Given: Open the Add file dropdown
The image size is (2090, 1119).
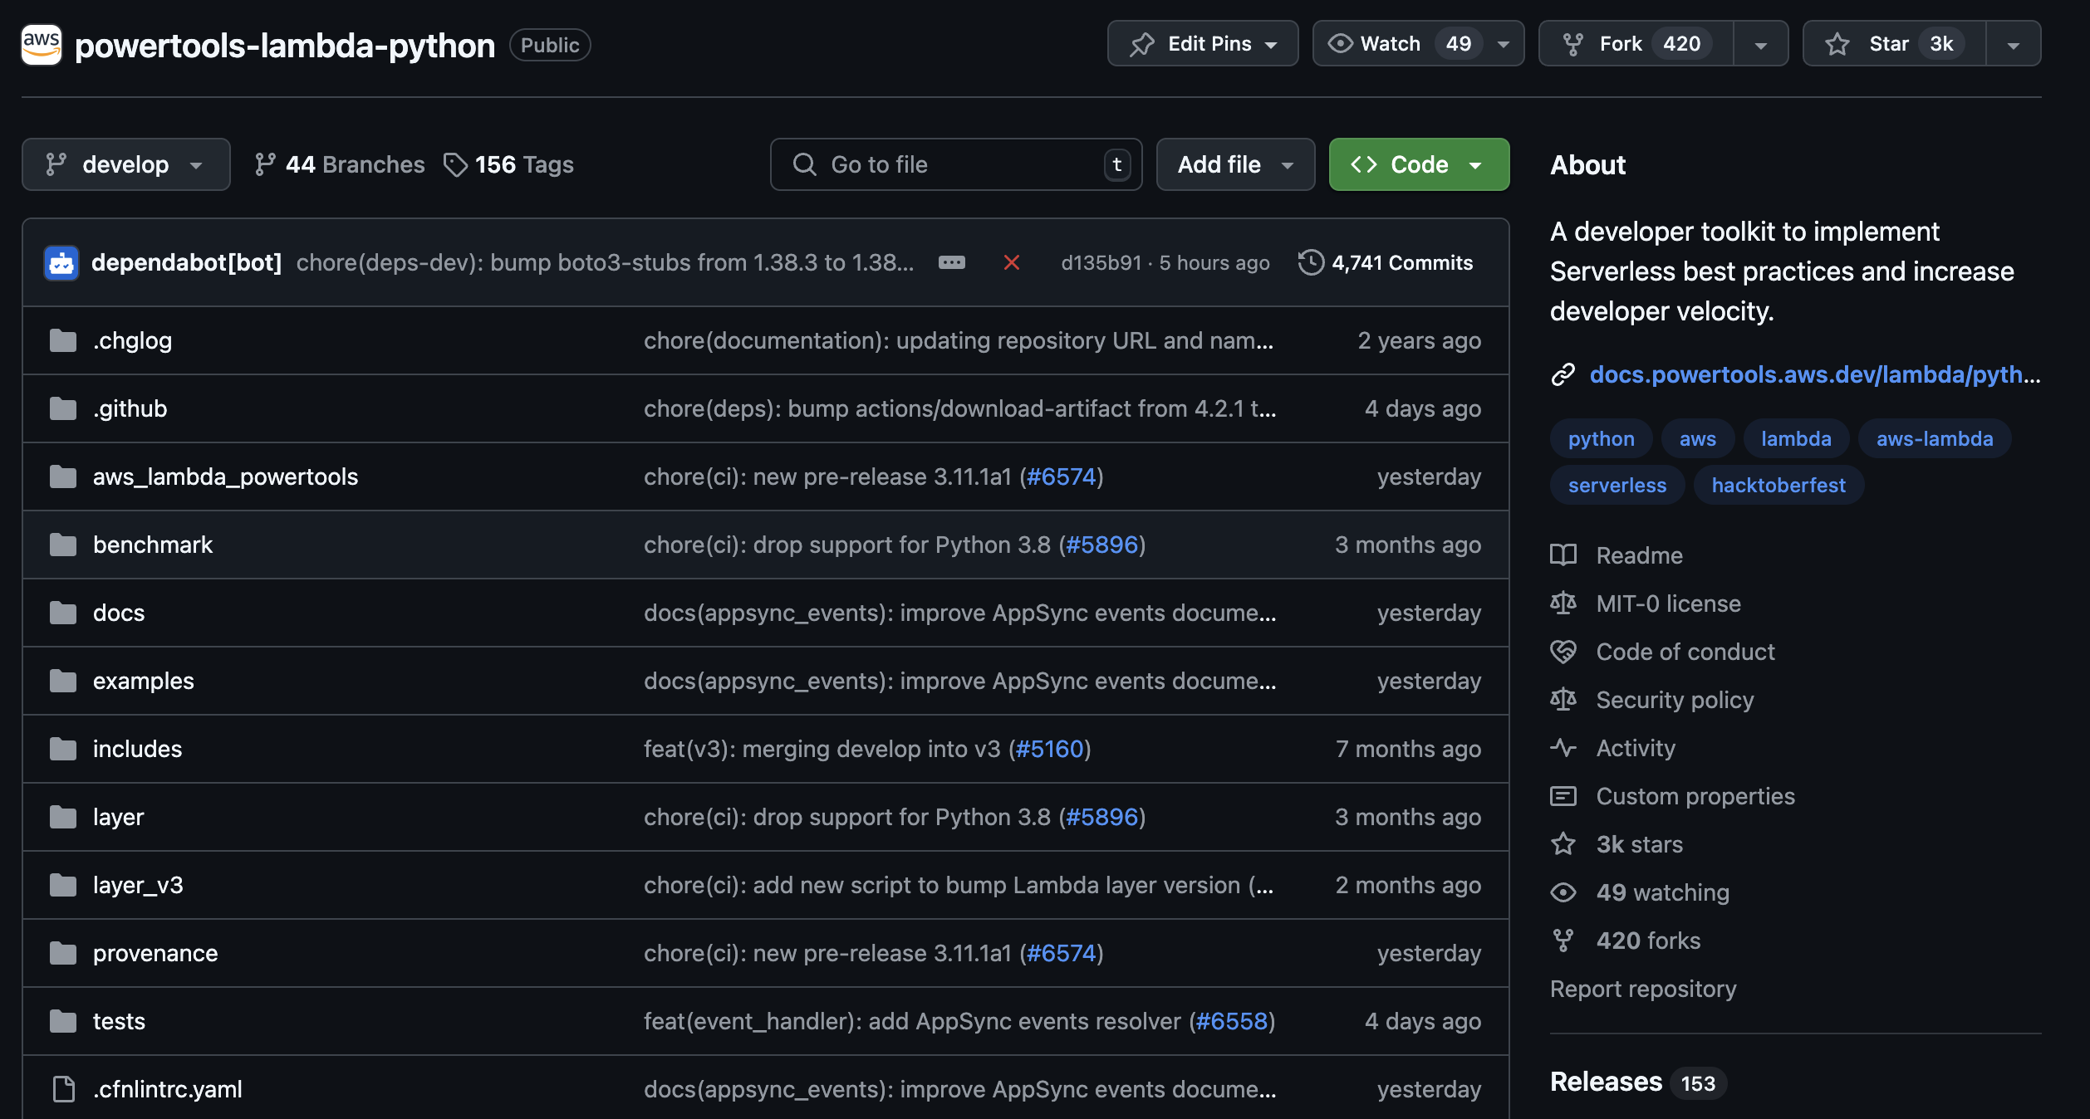Looking at the screenshot, I should pyautogui.click(x=1236, y=164).
